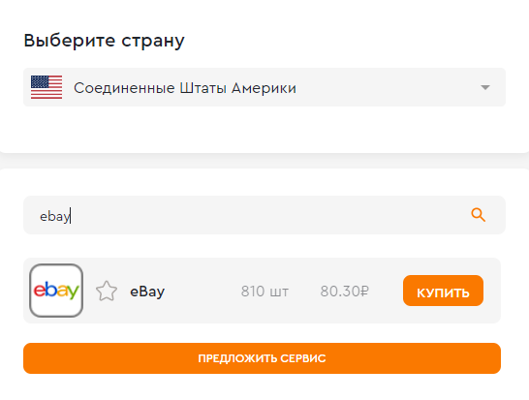Screen dimensions: 529x400
Task: Select the eBay result row
Action: click(x=262, y=291)
